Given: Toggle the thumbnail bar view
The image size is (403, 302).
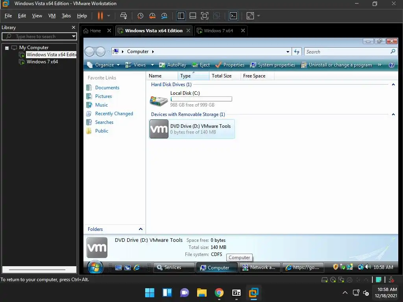Looking at the screenshot, I should pyautogui.click(x=193, y=16).
